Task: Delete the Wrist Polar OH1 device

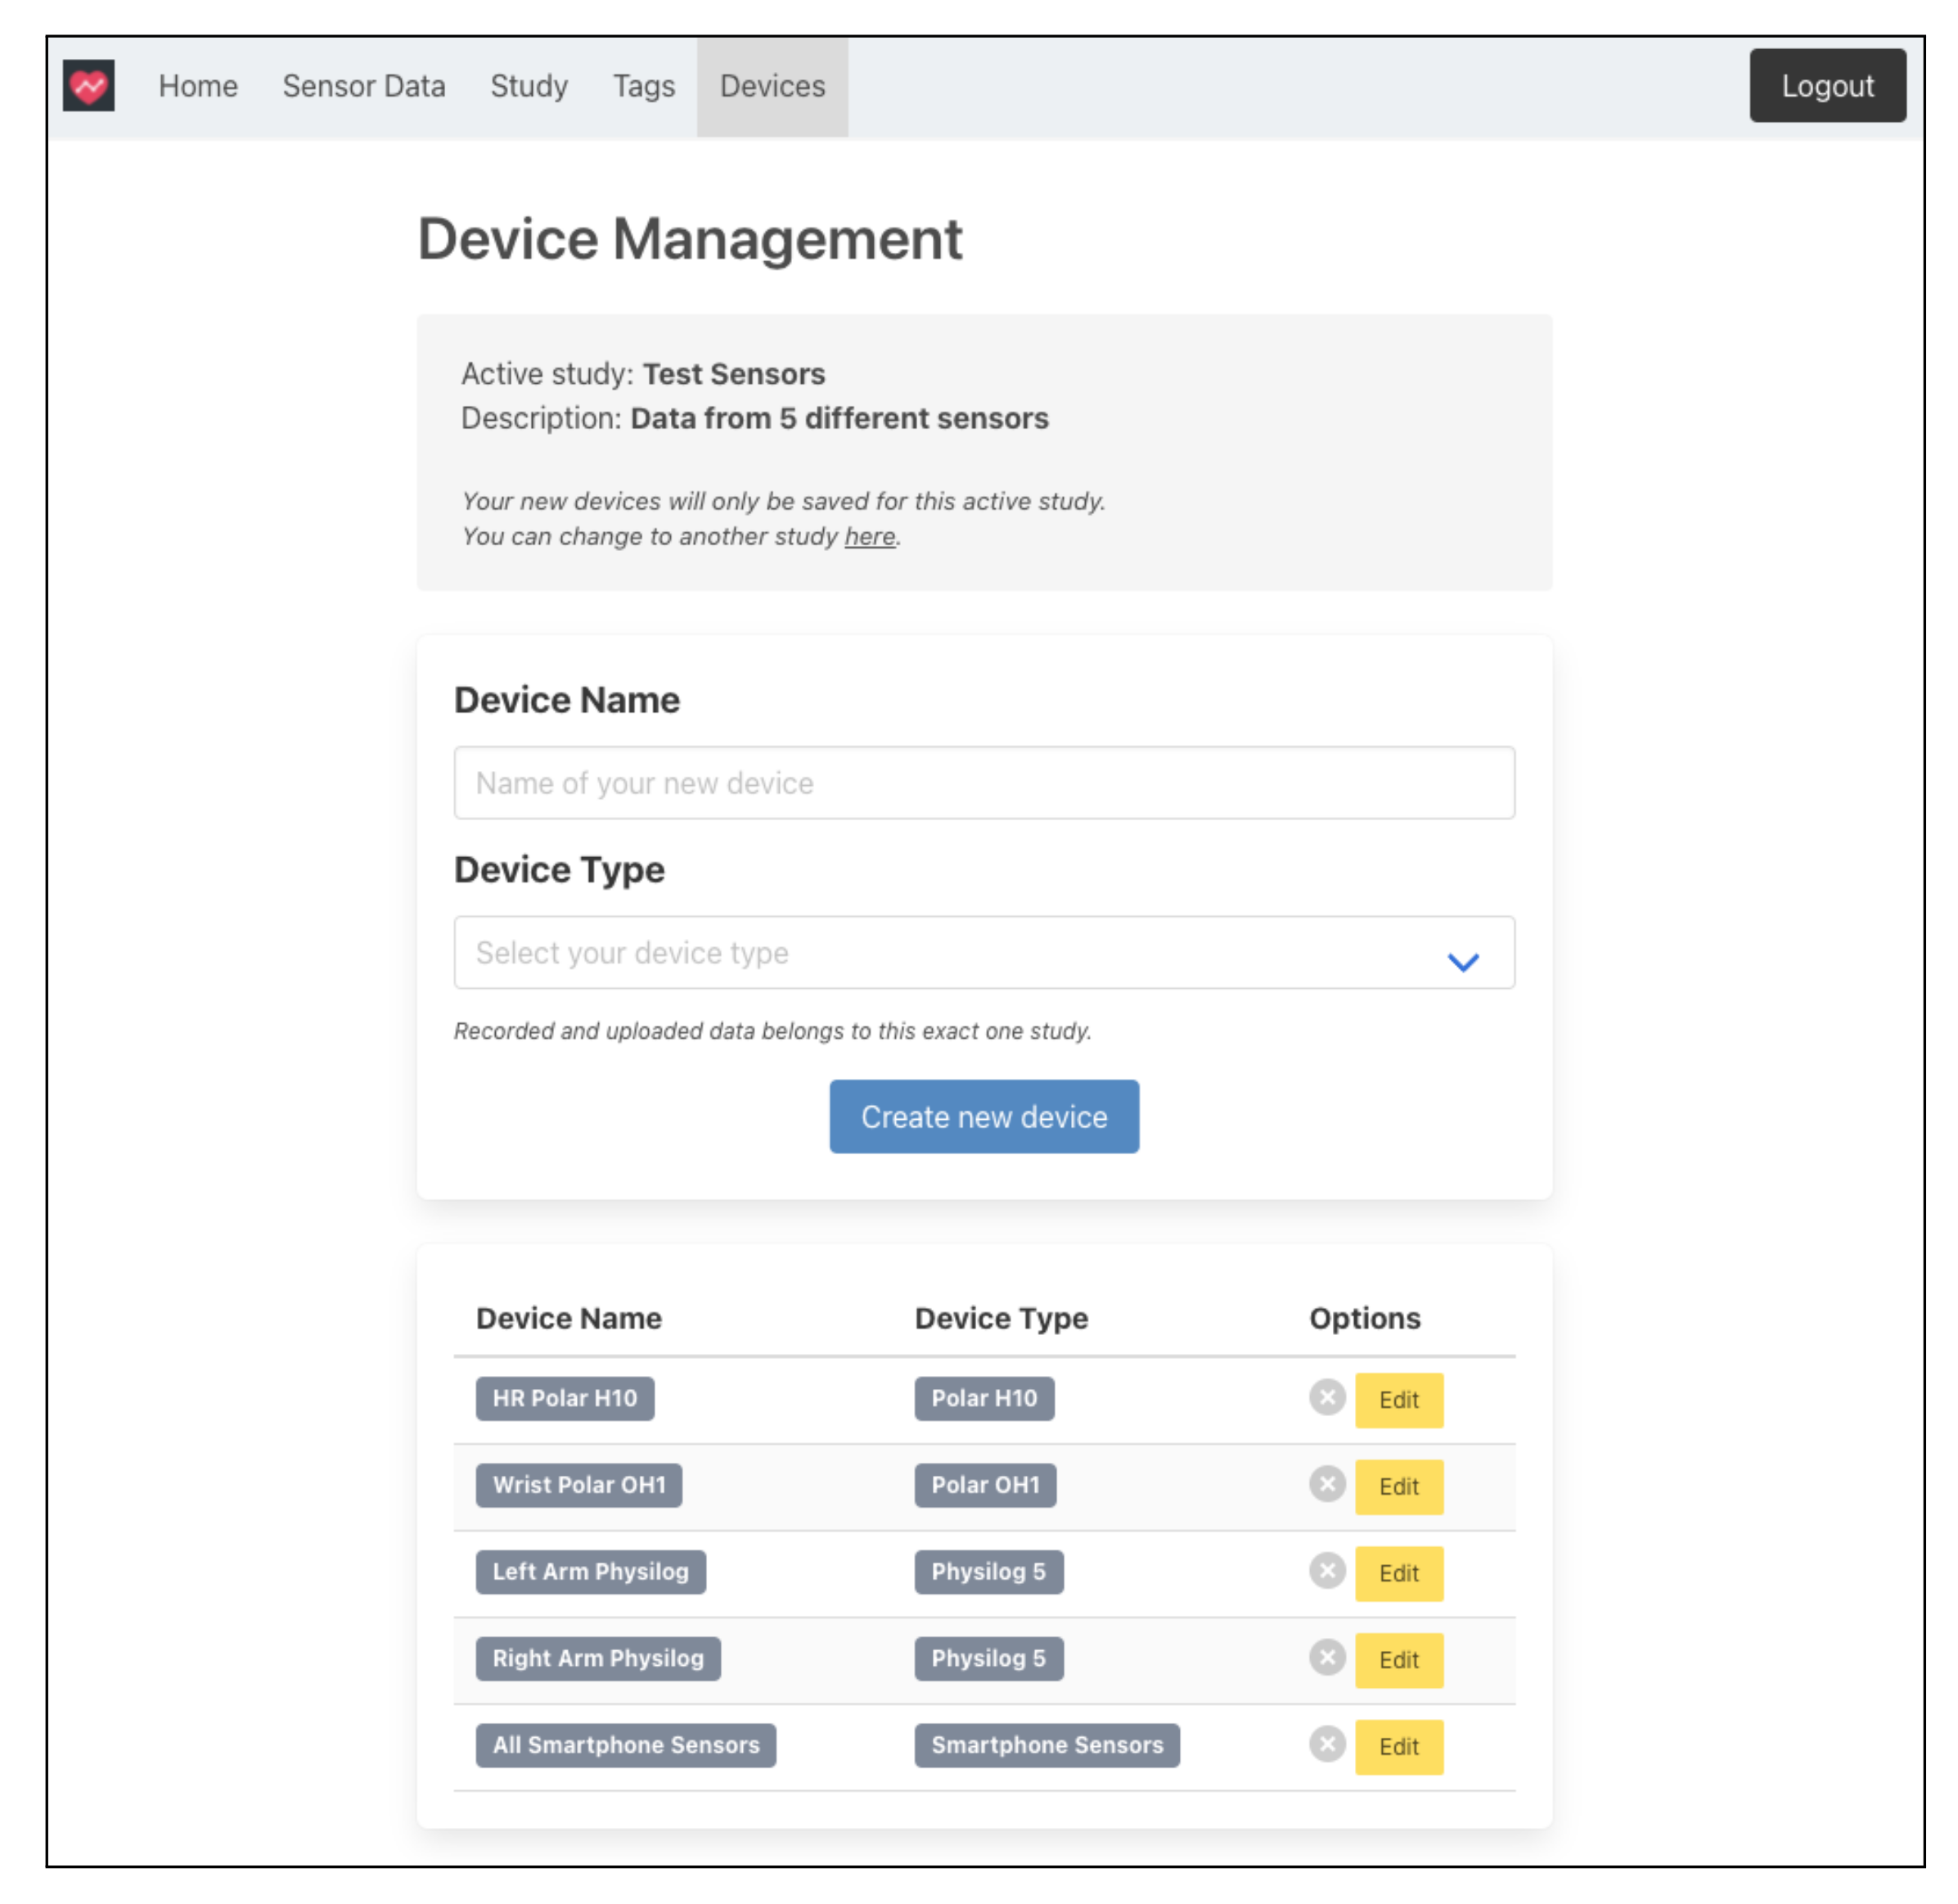Action: (x=1326, y=1484)
